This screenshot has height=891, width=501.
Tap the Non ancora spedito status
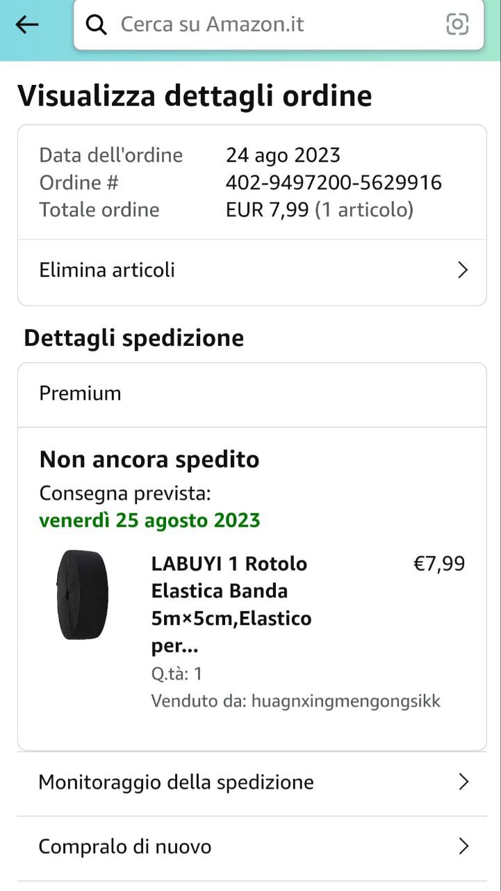(x=149, y=459)
